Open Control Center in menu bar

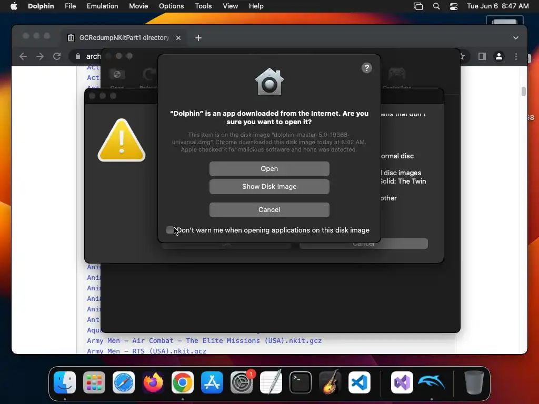[454, 6]
